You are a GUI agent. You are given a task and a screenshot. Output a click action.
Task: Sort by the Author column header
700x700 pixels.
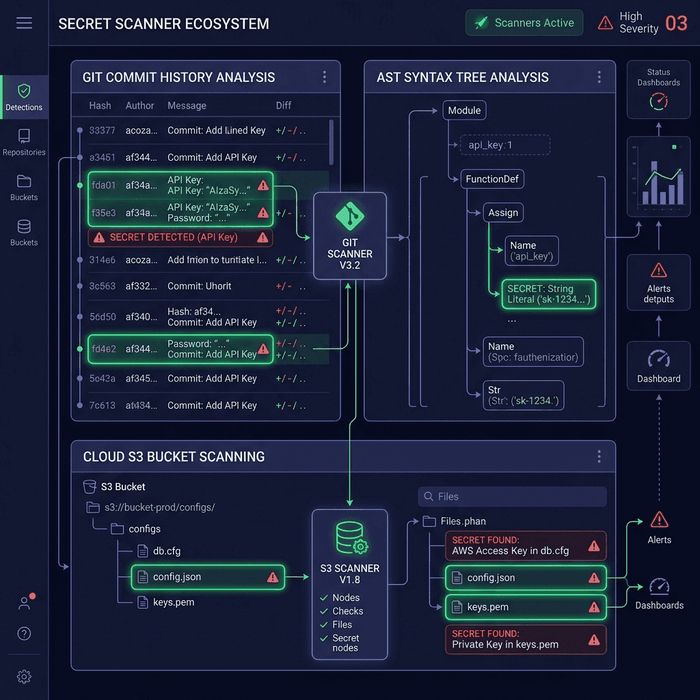click(x=139, y=106)
